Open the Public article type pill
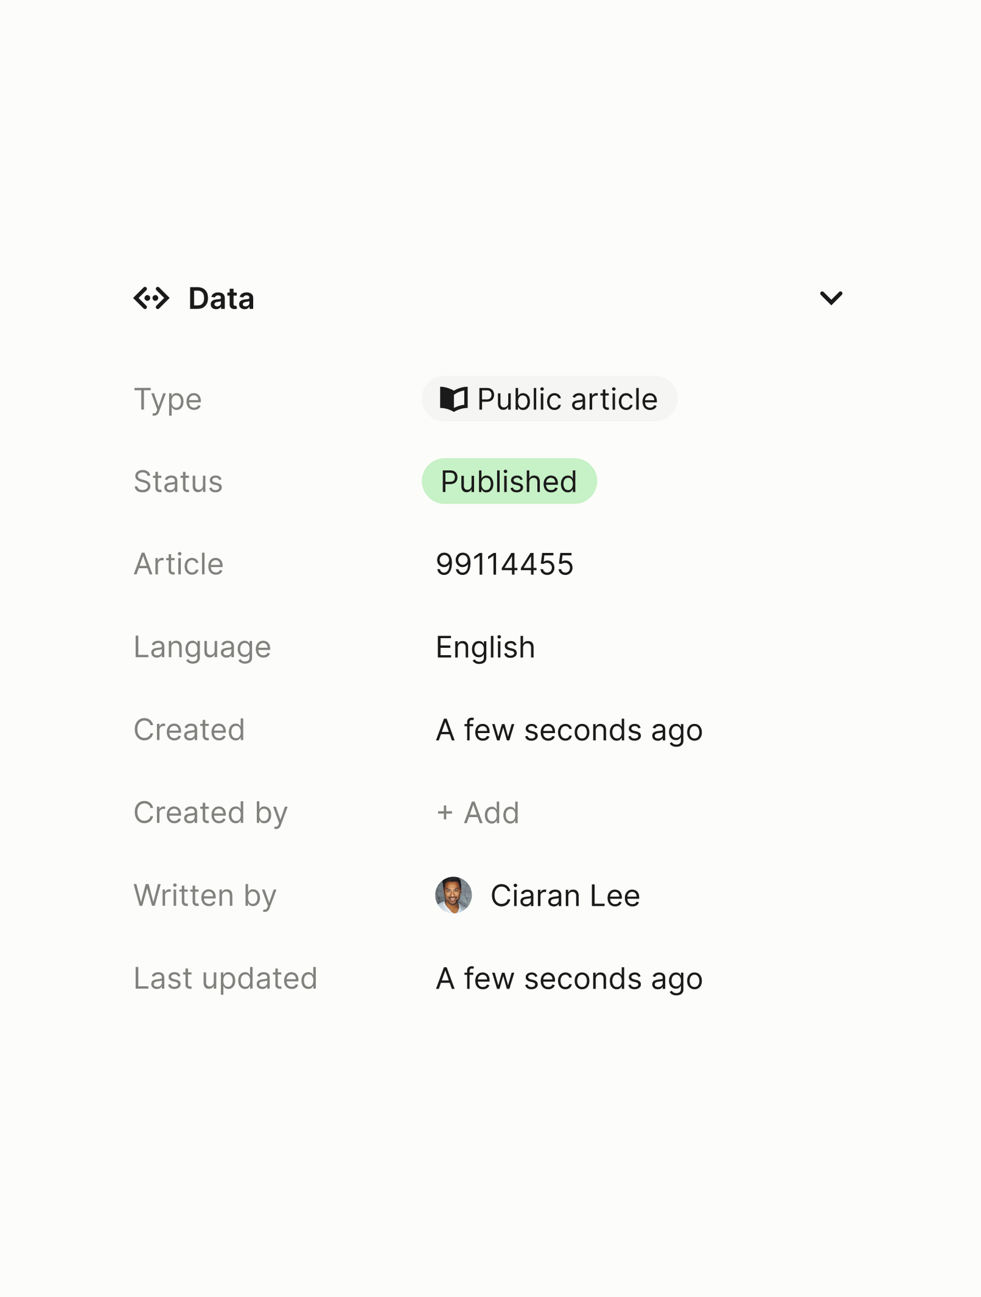Image resolution: width=981 pixels, height=1297 pixels. coord(549,399)
